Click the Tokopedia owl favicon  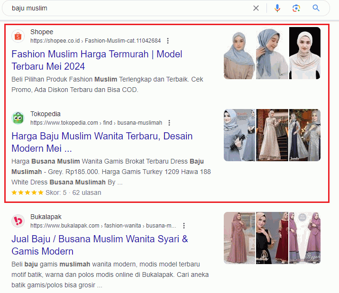click(18, 118)
